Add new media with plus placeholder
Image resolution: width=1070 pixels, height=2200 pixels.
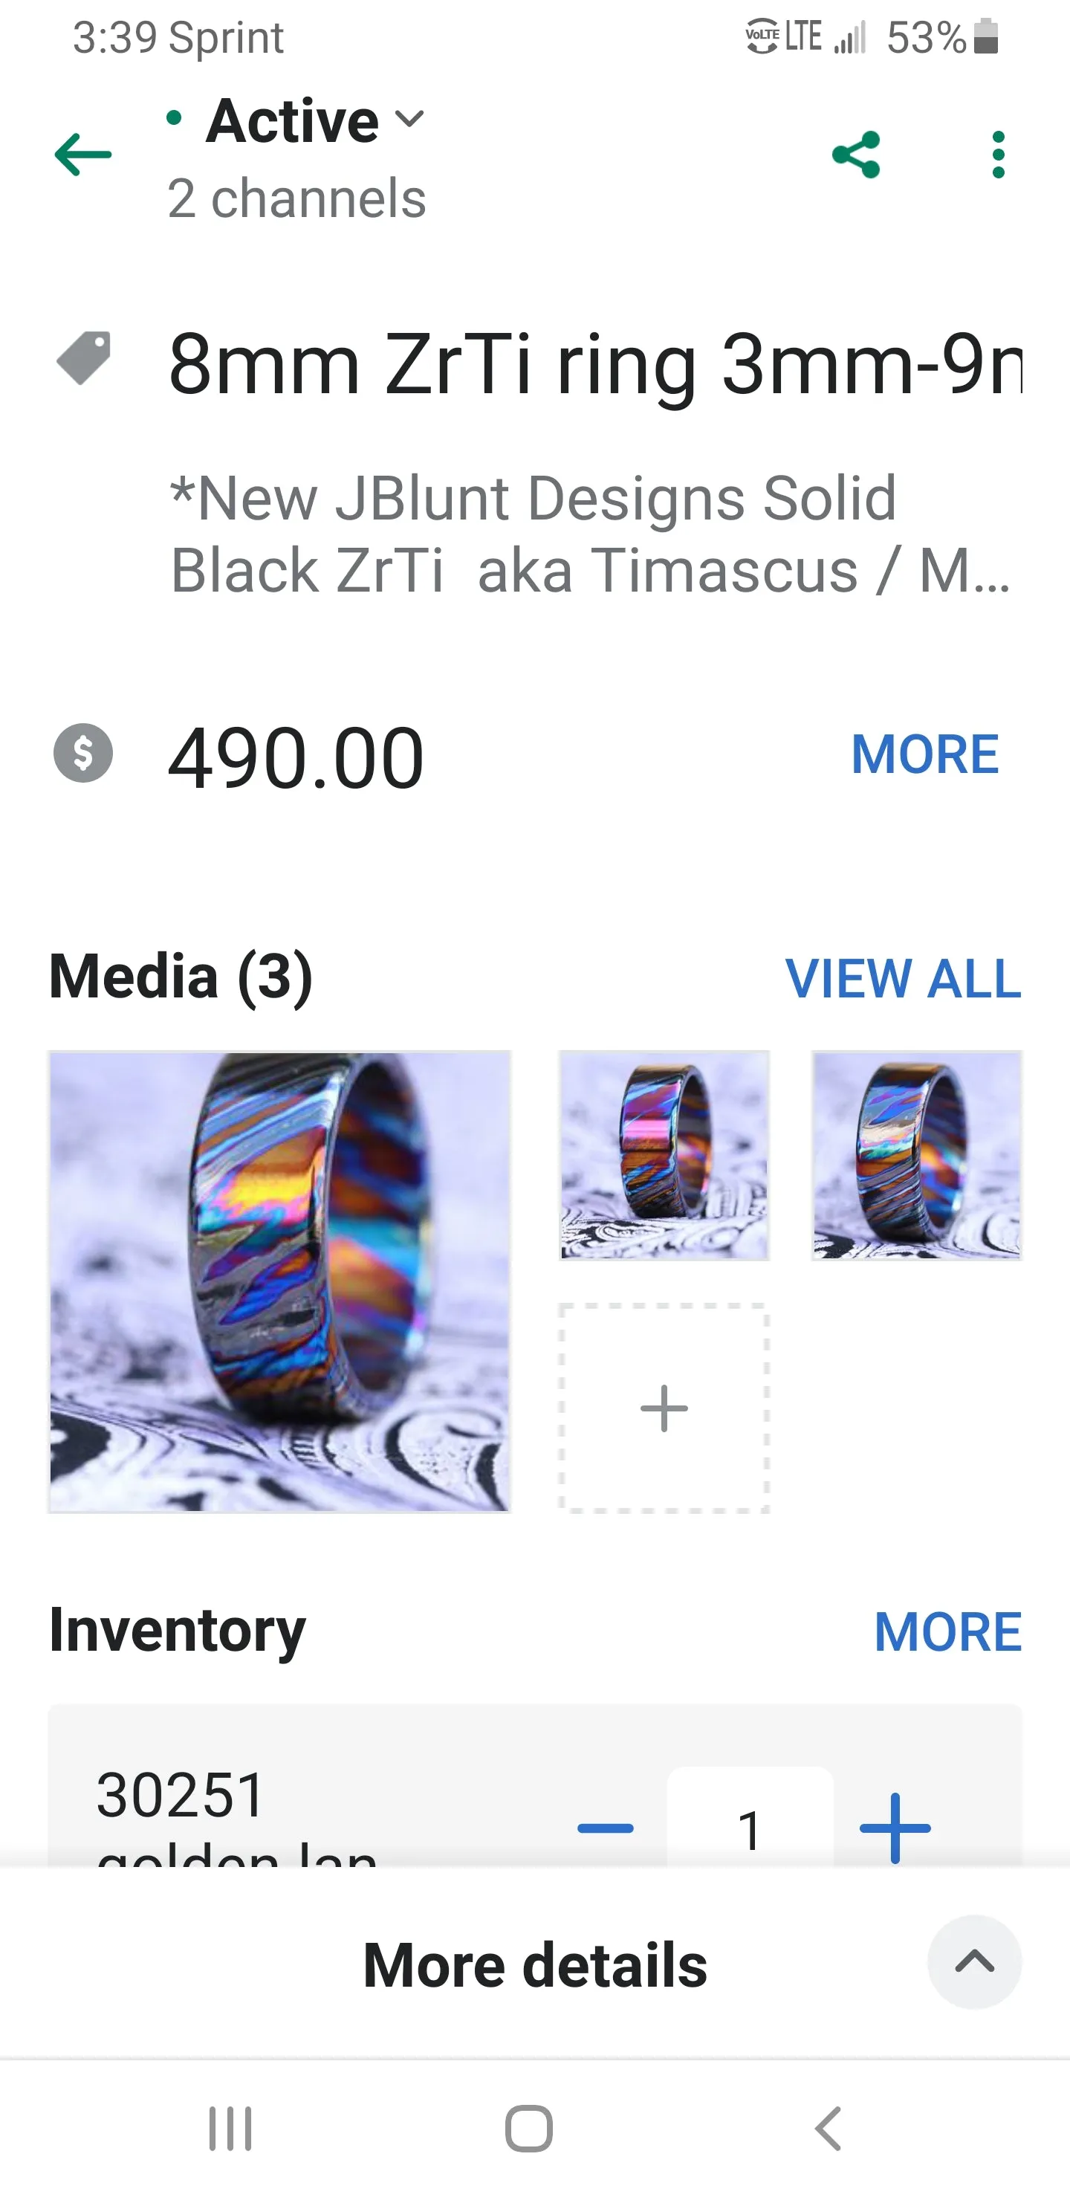[x=664, y=1408]
